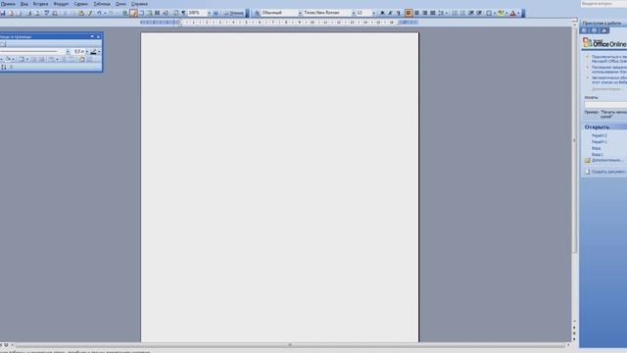627x353 pixels.
Task: Click the outside border icon in formatting toolbar
Action: pyautogui.click(x=489, y=13)
